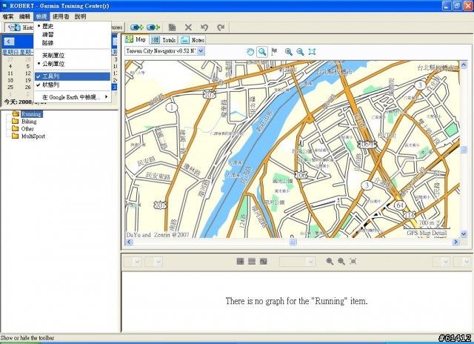Viewport: 474px width, 344px height.
Task: Click the duplicate document toolbar icon
Action: [x=172, y=27]
